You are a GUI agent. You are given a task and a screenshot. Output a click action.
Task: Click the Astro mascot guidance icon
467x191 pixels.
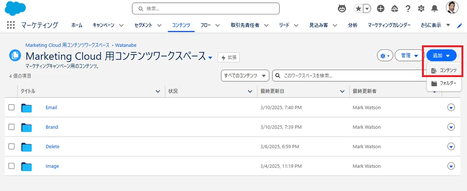[x=342, y=9]
